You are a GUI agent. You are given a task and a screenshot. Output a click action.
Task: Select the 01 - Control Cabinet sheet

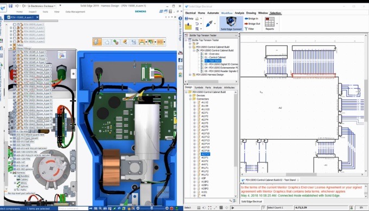point(215,57)
